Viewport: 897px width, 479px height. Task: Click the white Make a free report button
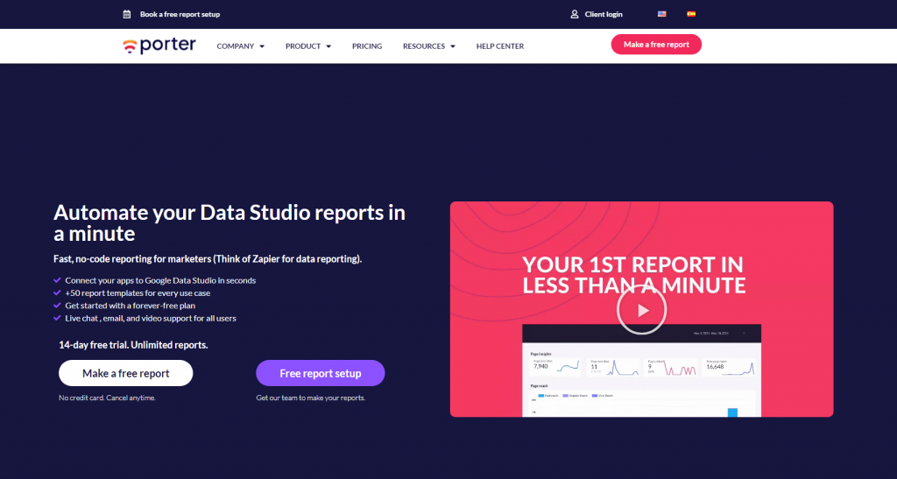[x=126, y=373]
